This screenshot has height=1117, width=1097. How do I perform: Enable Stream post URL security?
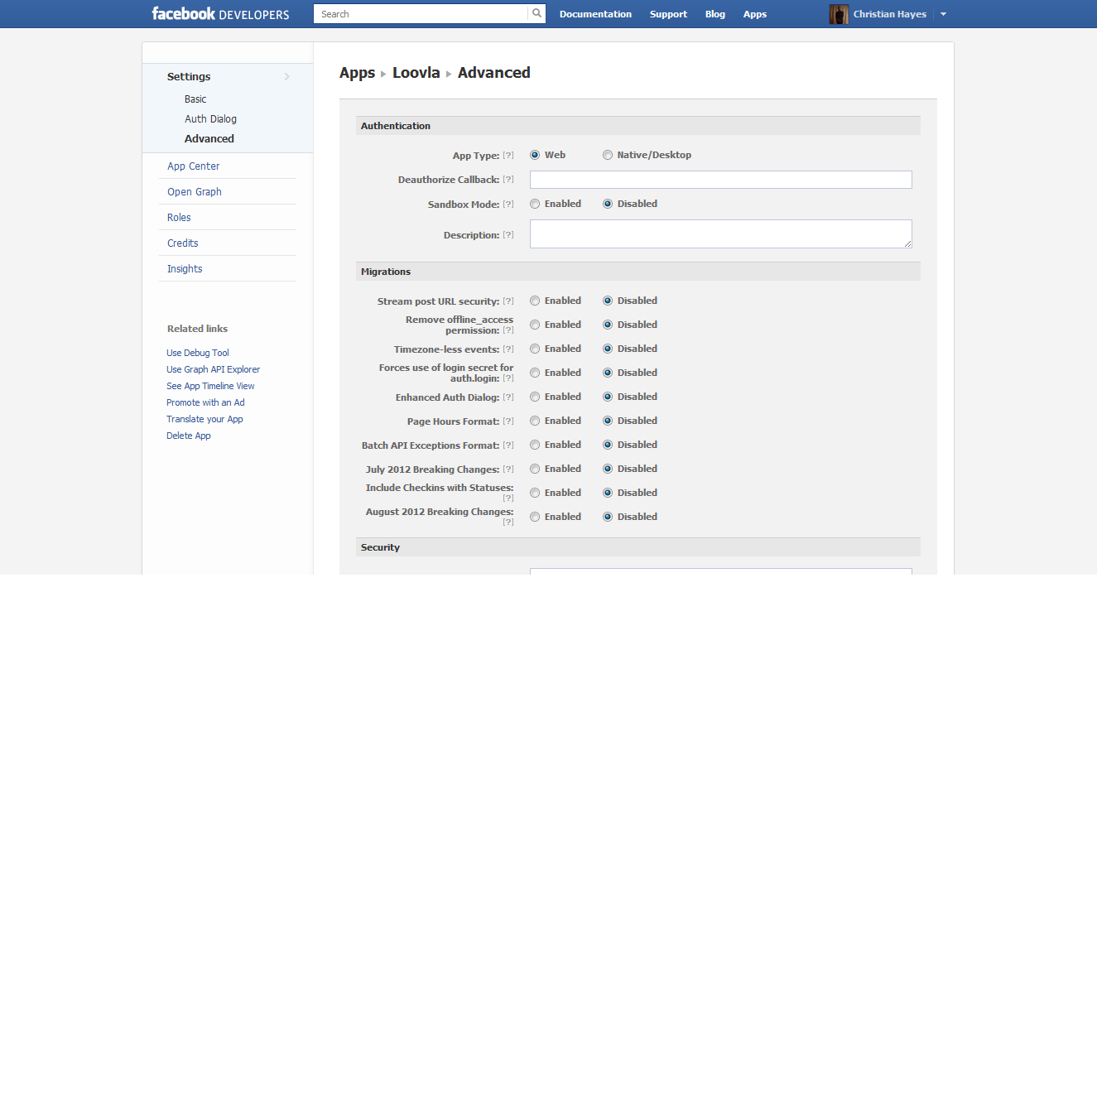(535, 301)
